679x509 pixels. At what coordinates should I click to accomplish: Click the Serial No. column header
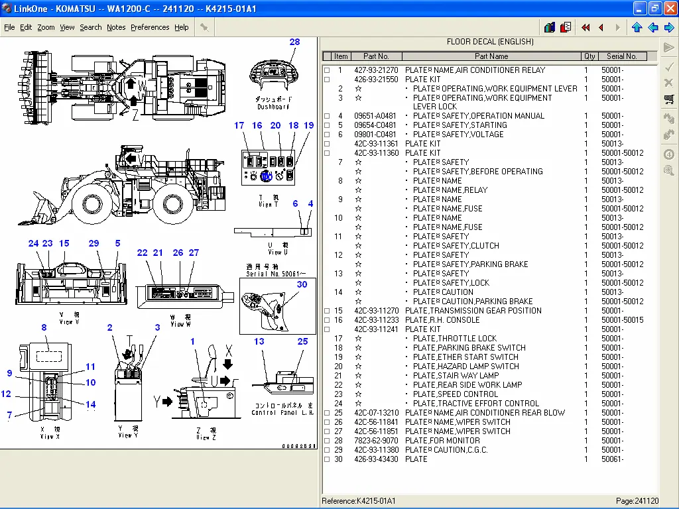621,56
